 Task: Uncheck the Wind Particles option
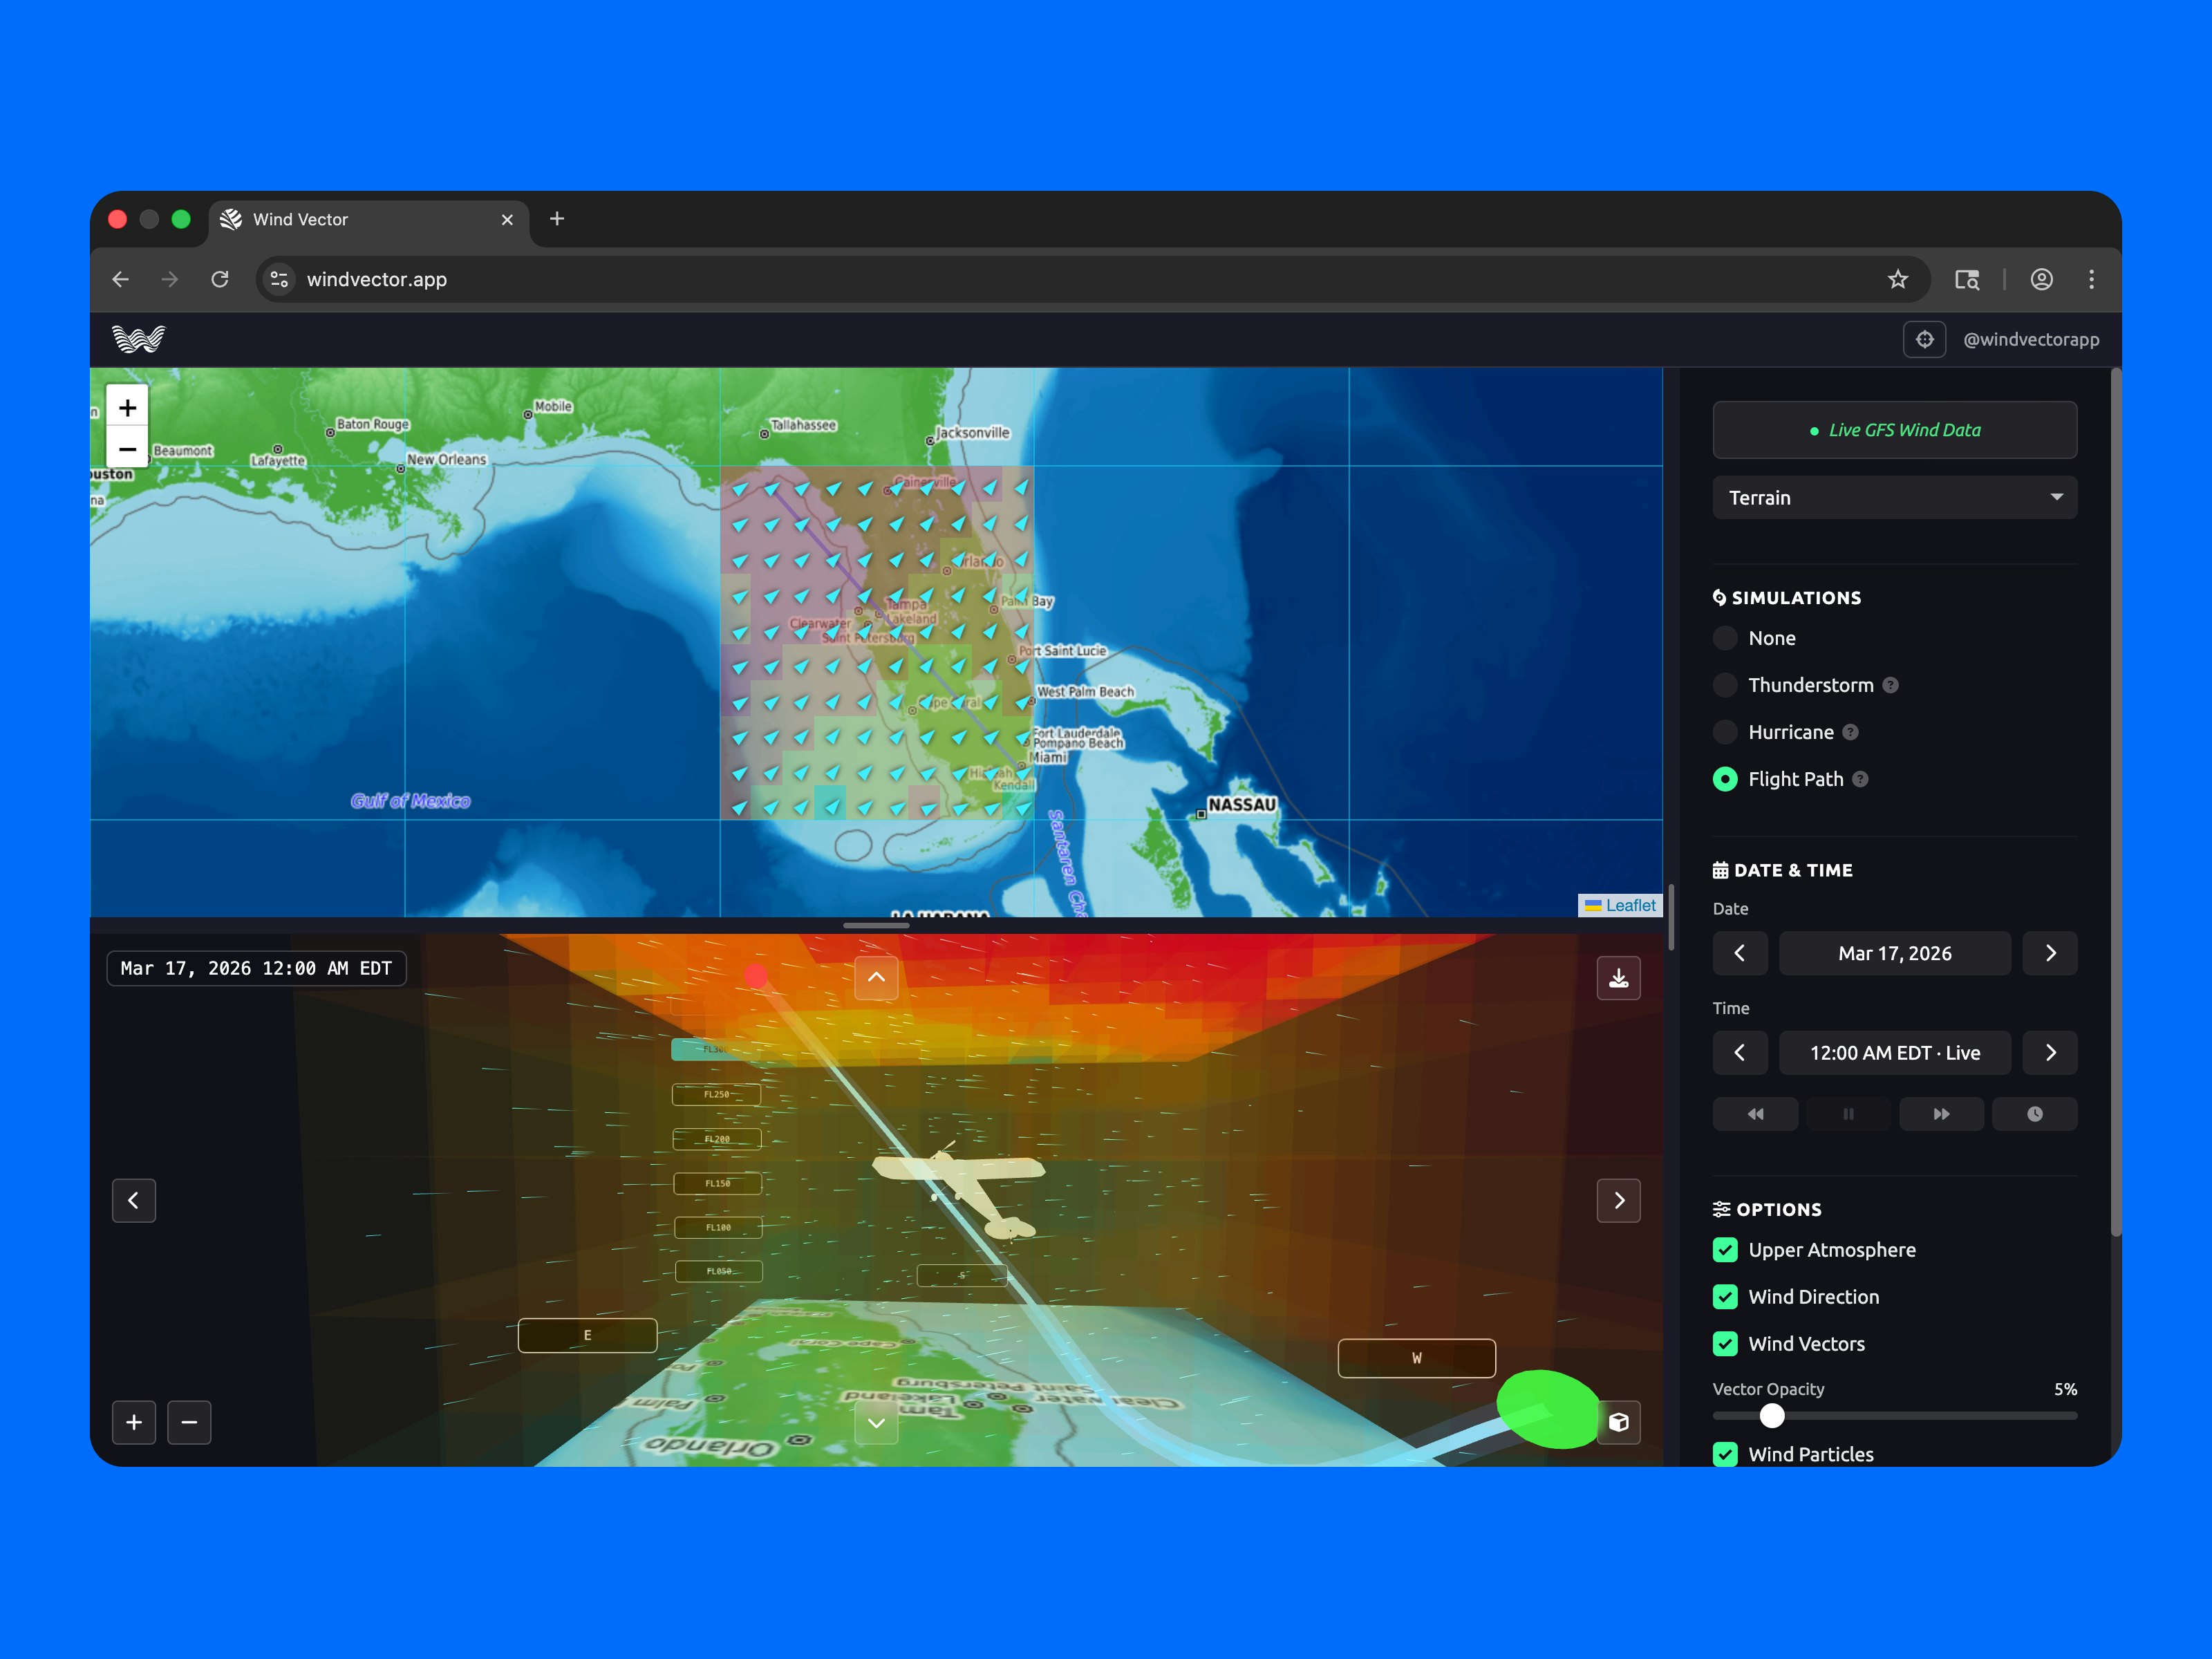click(1725, 1454)
